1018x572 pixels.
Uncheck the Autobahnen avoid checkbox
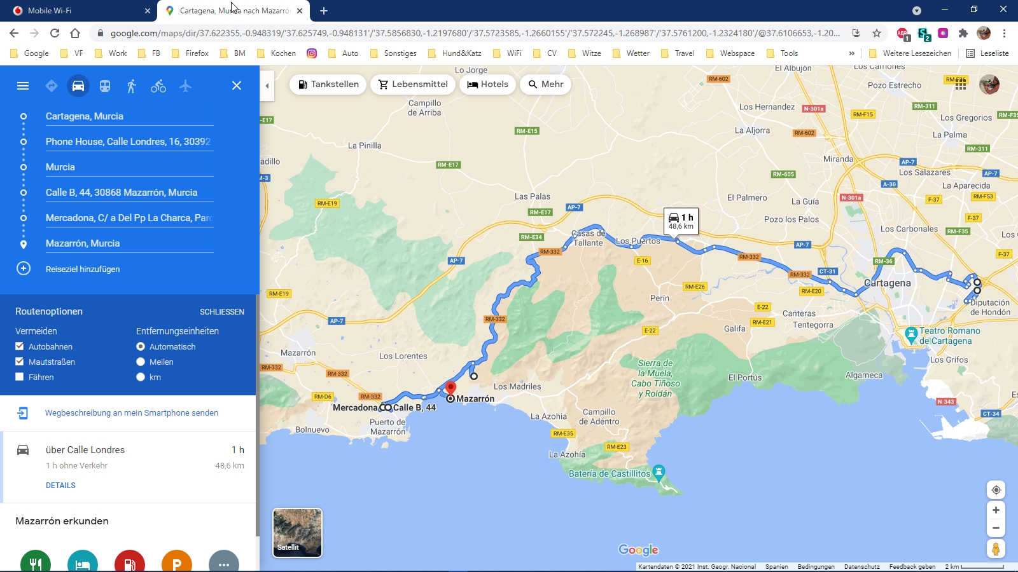pyautogui.click(x=20, y=346)
